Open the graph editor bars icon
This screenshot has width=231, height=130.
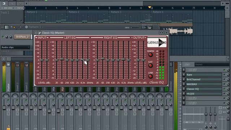coord(144,27)
